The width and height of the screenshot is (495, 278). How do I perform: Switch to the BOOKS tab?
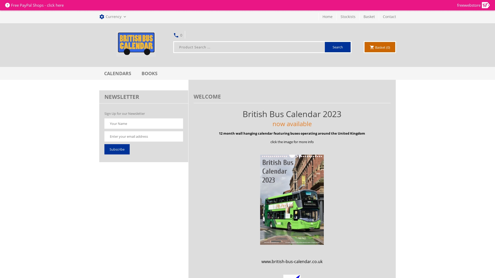coord(150,73)
